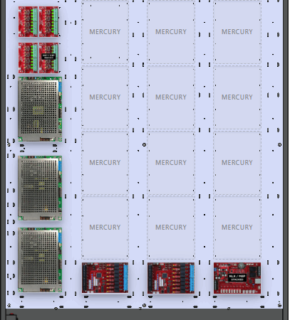Click MERCURY slot in third row, right column
The height and width of the screenshot is (320, 290).
(x=237, y=163)
